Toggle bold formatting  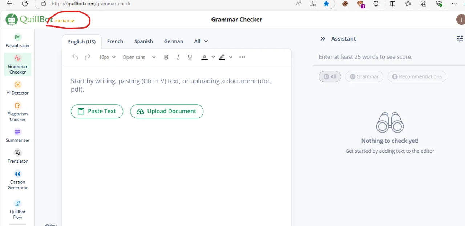[166, 57]
